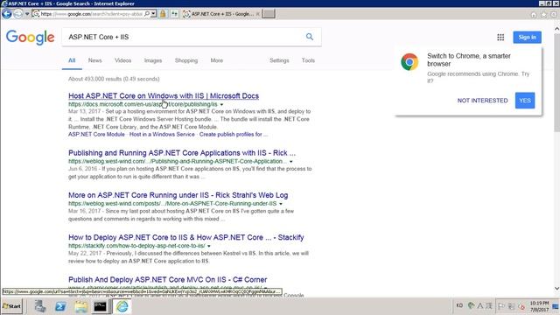Switch to the Shopping tab
Image resolution: width=560 pixels, height=315 pixels.
[x=186, y=60]
